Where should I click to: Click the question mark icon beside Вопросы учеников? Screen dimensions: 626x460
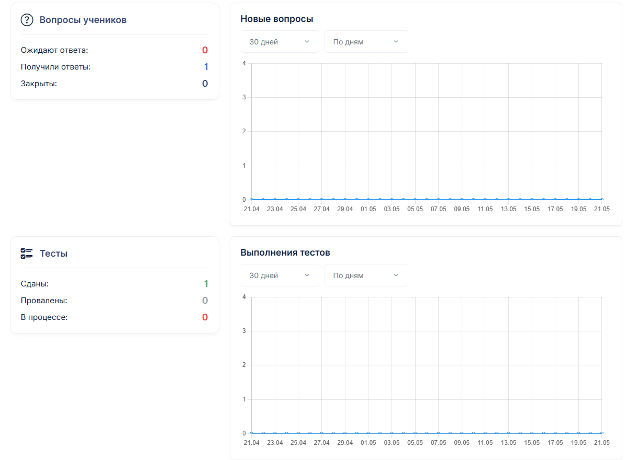27,20
